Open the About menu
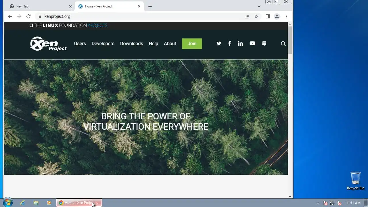 tap(170, 43)
